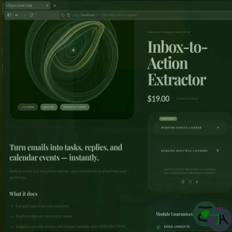Click the arrow icon on Single License

pyautogui.click(x=218, y=128)
